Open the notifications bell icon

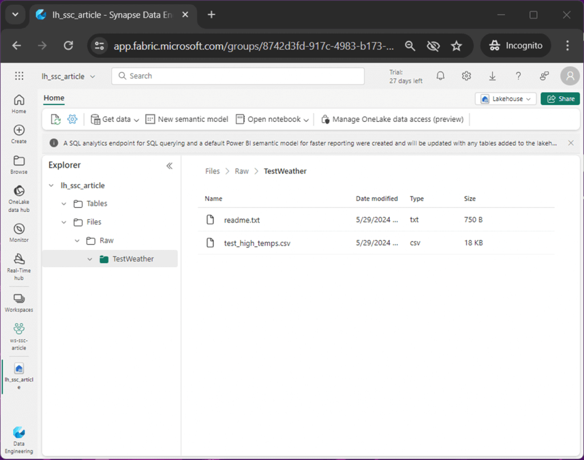pyautogui.click(x=440, y=76)
